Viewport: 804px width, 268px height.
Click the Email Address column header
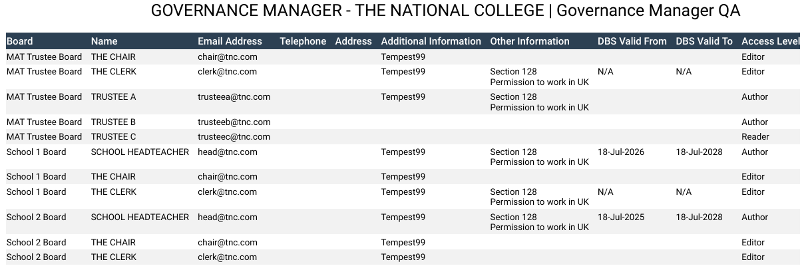[230, 41]
